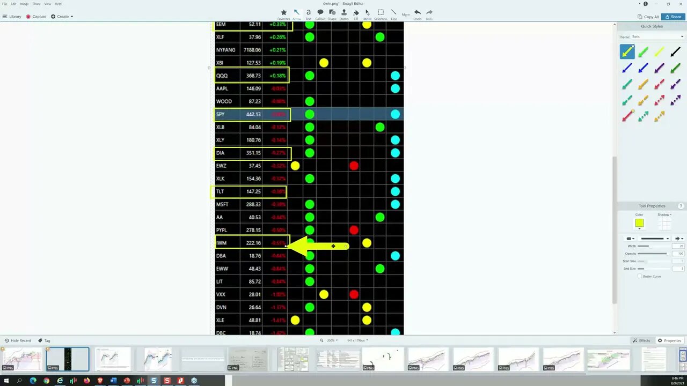687x386 pixels.
Task: Click the Width value field
Action: coord(678,246)
